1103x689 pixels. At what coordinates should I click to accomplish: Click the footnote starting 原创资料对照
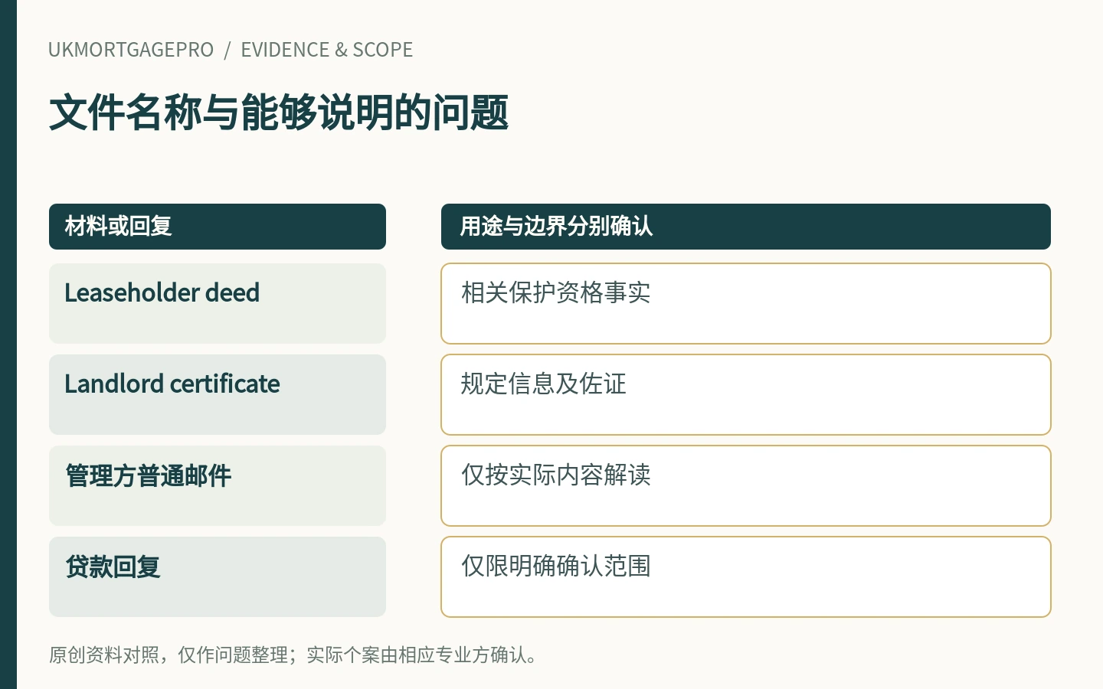293,655
